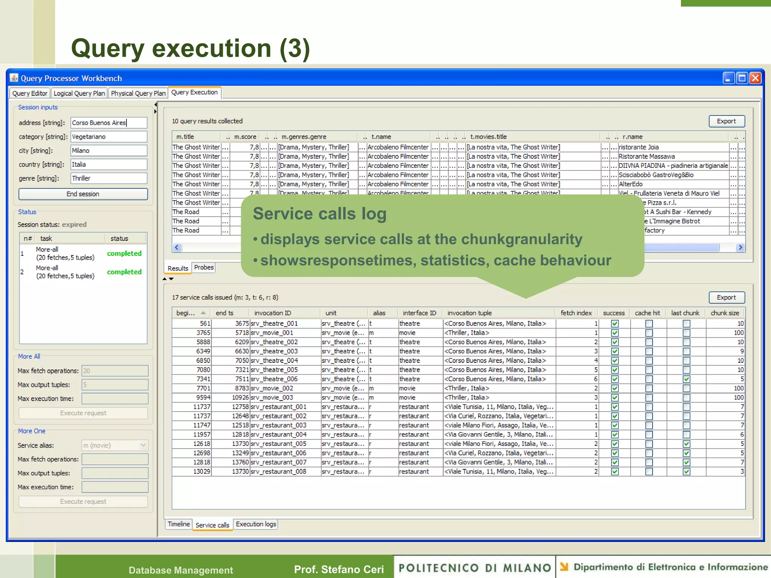Toggle success checkbox for srv_theatre_001

[x=615, y=324]
